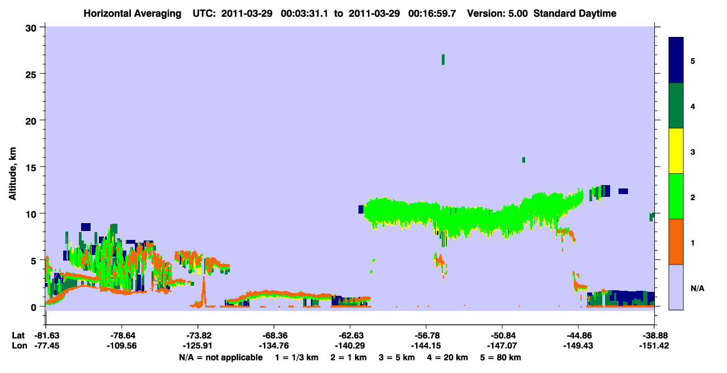Click the dark green colorbar segment labeled 4

[x=676, y=106]
